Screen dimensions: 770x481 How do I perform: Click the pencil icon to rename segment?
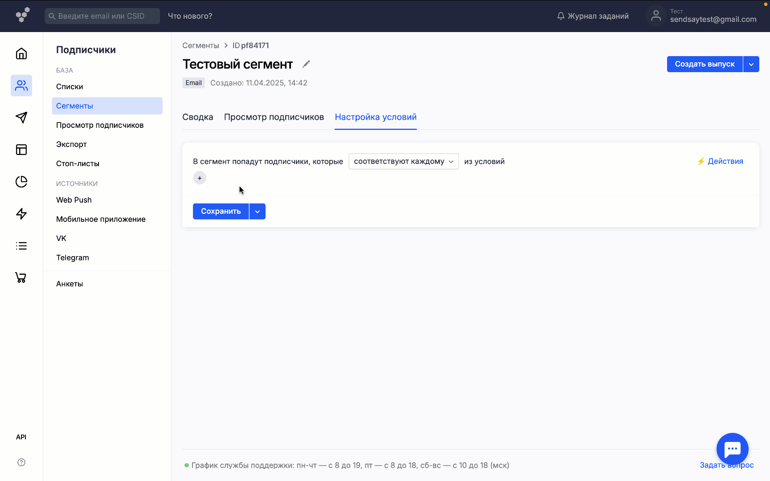306,64
